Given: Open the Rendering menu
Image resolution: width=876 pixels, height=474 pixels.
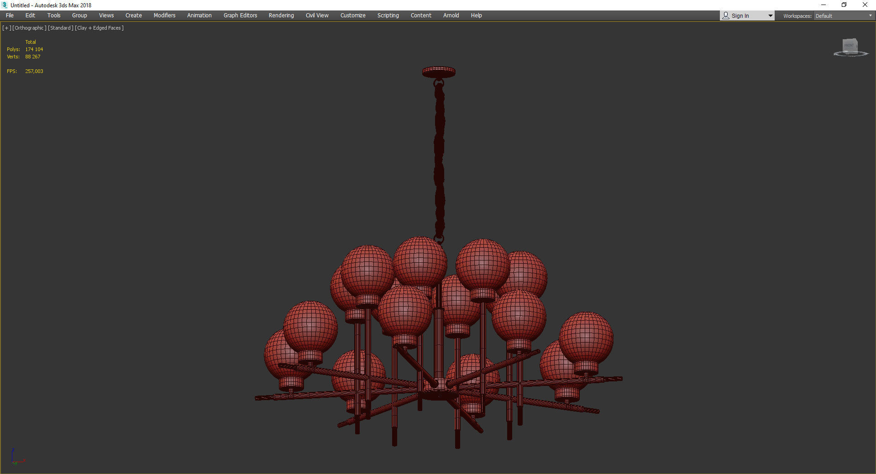Looking at the screenshot, I should point(281,16).
